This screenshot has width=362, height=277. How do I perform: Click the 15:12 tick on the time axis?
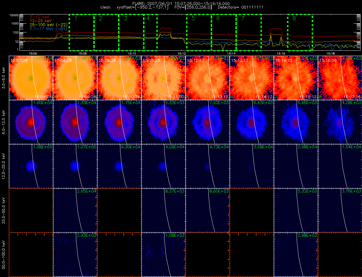tap(182, 53)
